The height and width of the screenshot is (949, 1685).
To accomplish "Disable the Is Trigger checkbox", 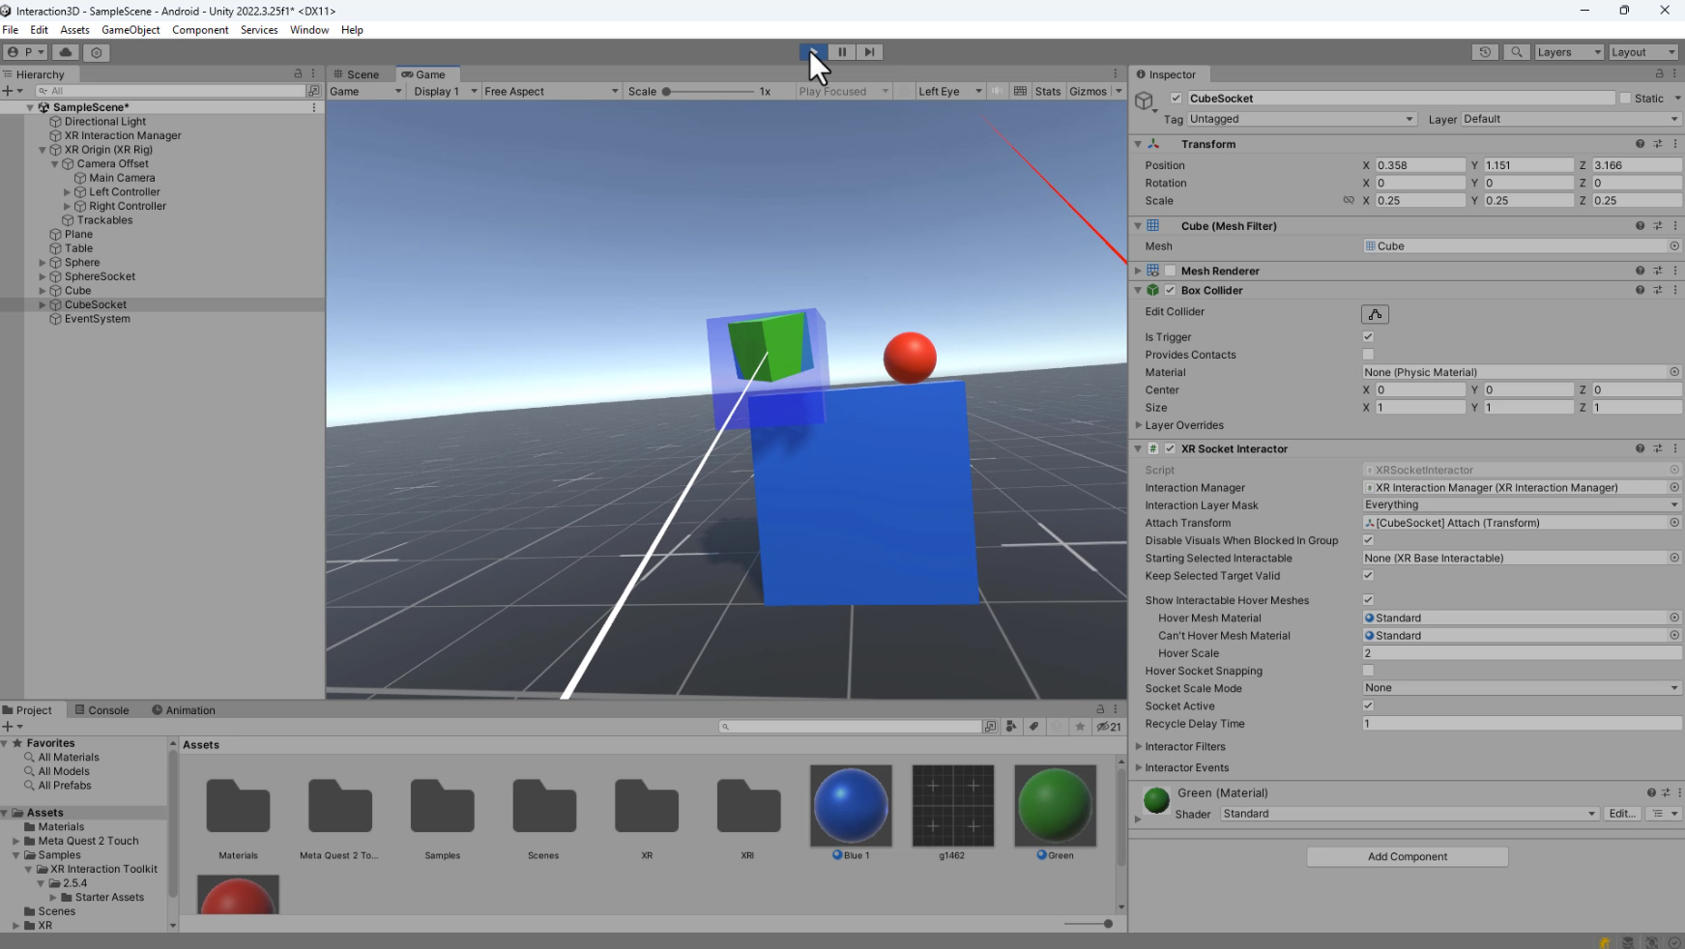I will [x=1367, y=336].
